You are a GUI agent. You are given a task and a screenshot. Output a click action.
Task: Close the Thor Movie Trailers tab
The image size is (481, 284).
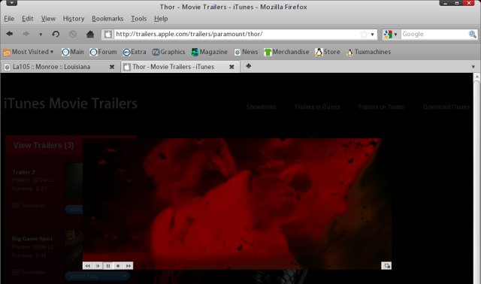[x=231, y=67]
